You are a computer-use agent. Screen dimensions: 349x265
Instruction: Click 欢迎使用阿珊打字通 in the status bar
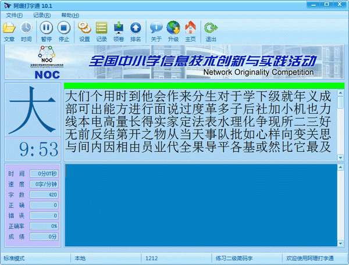tap(310, 259)
